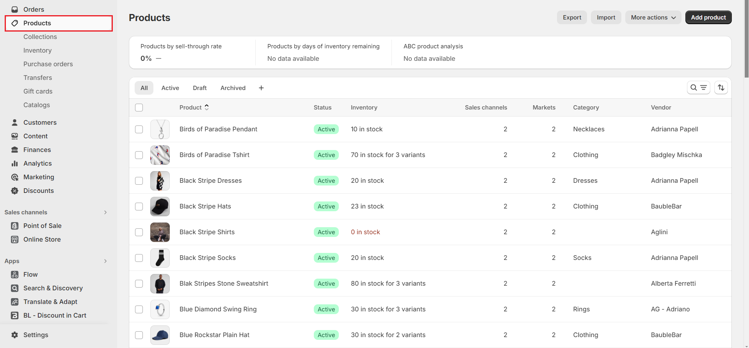Click the Black Stripe Socks thumbnail
Screen dimensions: 749x348
pos(160,258)
